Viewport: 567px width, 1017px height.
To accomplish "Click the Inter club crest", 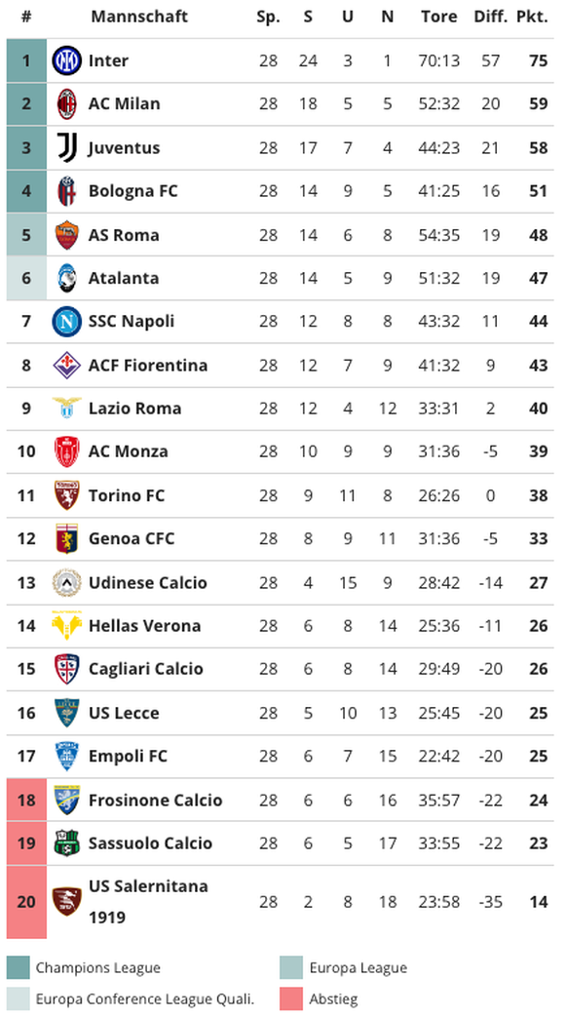I will pos(67,61).
